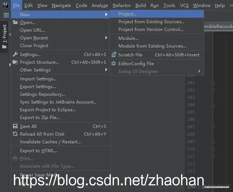The image size is (233, 192).
Task: Open the Tools menu
Action: coord(169,5)
